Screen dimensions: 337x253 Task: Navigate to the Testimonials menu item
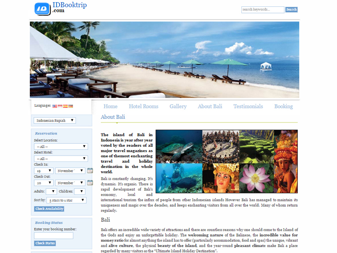248,106
